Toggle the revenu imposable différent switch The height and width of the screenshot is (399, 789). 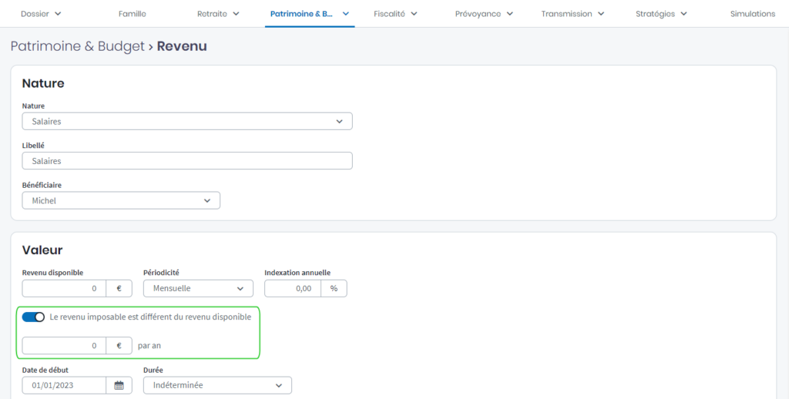[x=33, y=317]
